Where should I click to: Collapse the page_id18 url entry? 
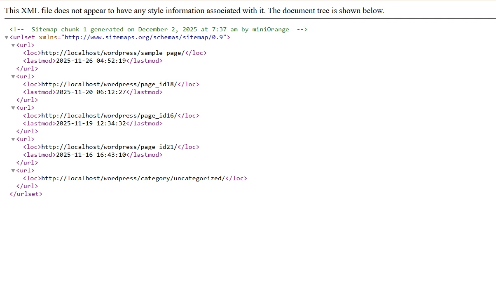click(13, 76)
